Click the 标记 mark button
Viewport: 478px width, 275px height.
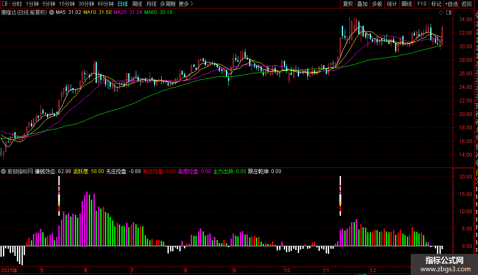pyautogui.click(x=436, y=4)
